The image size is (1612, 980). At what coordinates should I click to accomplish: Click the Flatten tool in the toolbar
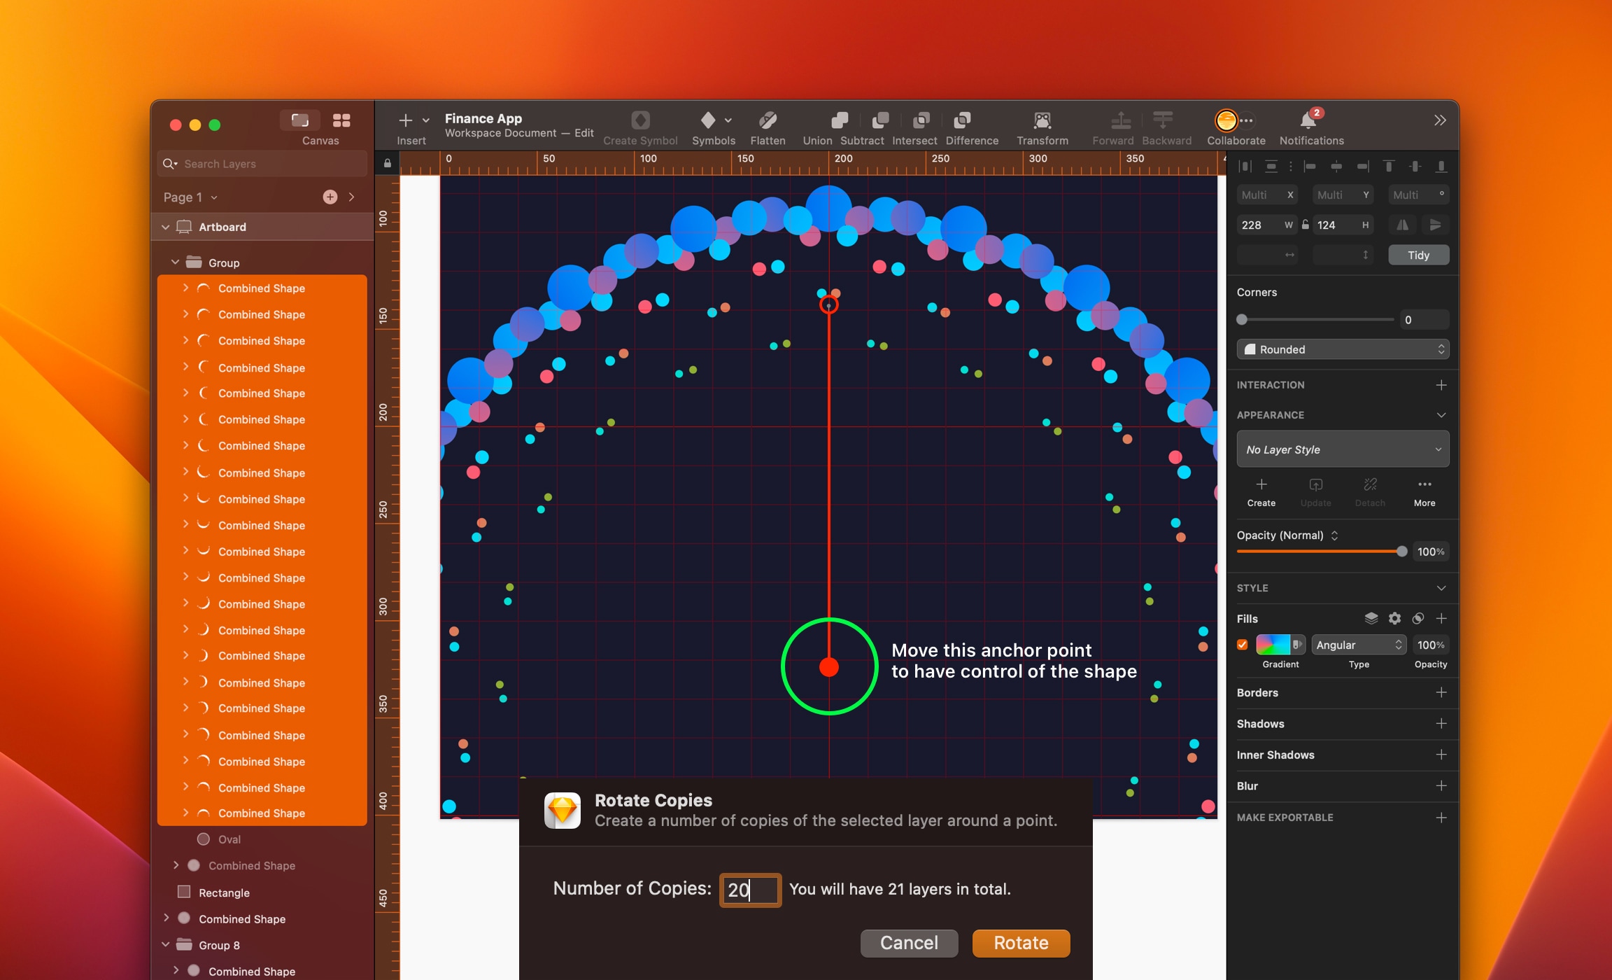tap(768, 120)
